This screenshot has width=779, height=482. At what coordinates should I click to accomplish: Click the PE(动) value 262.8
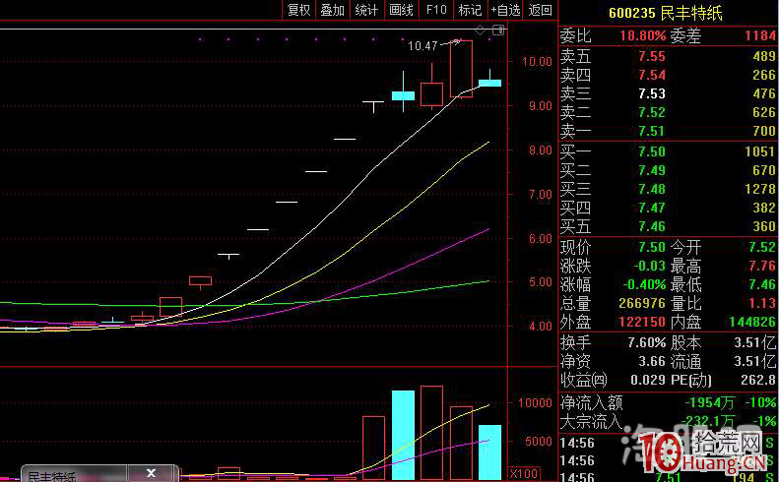coord(758,381)
